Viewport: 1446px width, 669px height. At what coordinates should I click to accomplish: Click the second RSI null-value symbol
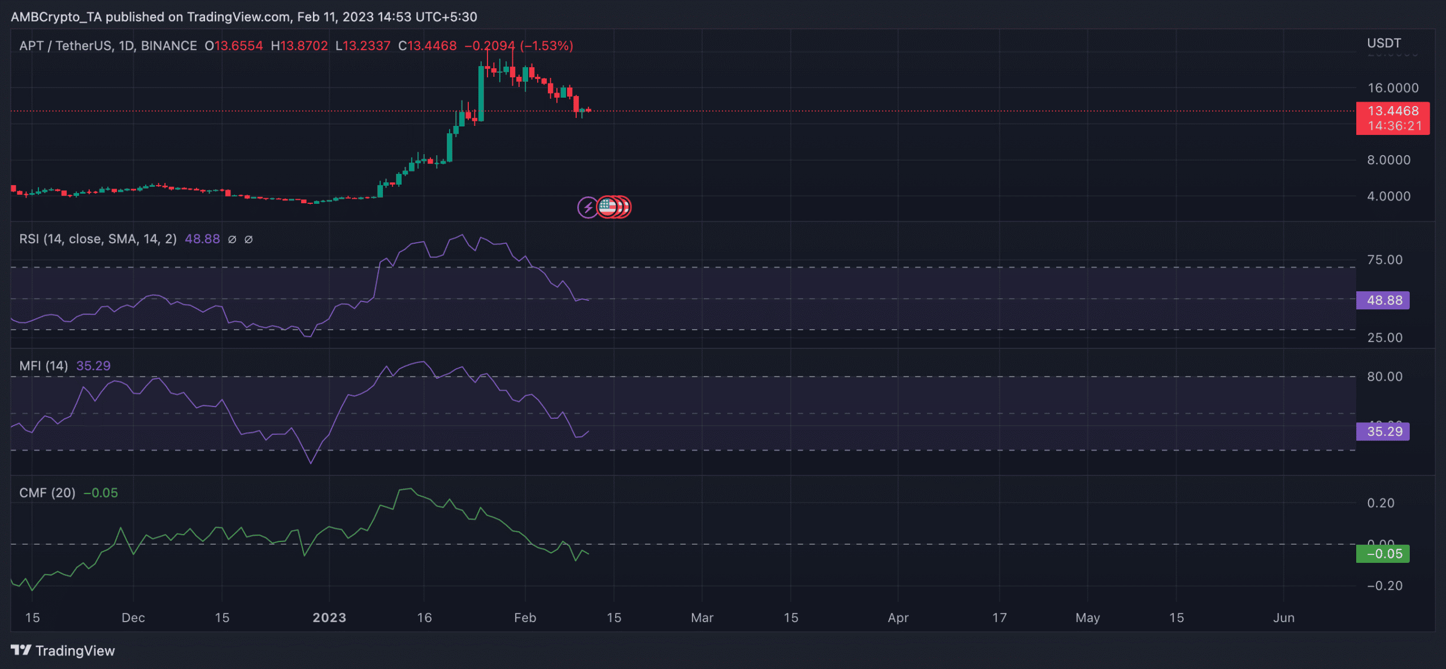pos(248,239)
